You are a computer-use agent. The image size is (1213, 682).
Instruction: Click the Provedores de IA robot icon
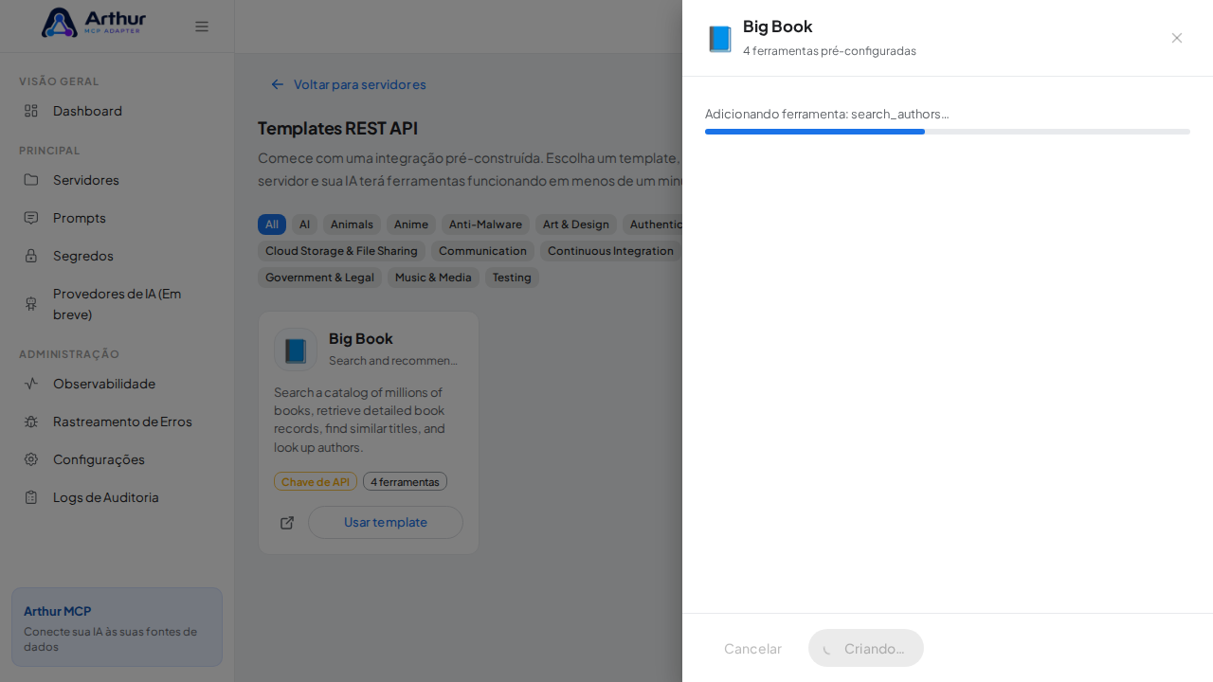(x=31, y=304)
